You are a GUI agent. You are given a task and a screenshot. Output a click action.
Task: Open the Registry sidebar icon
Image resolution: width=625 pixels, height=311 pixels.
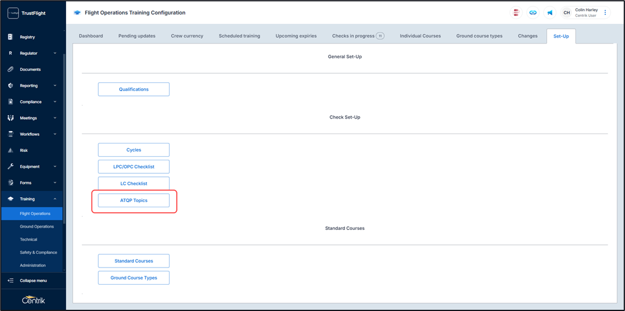pyautogui.click(x=11, y=37)
